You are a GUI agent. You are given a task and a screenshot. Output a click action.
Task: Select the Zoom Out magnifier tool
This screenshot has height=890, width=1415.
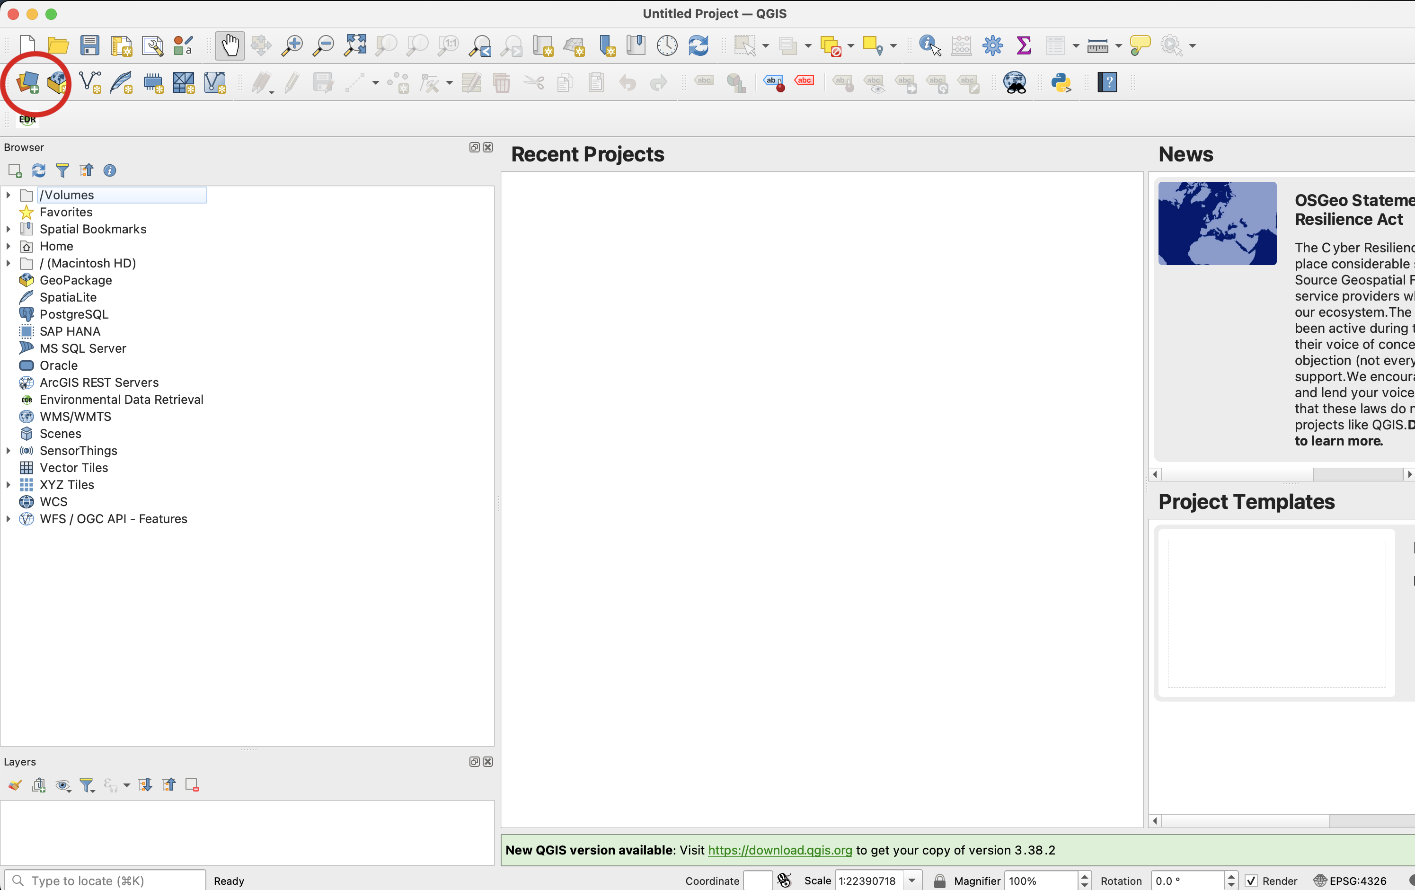(x=323, y=45)
